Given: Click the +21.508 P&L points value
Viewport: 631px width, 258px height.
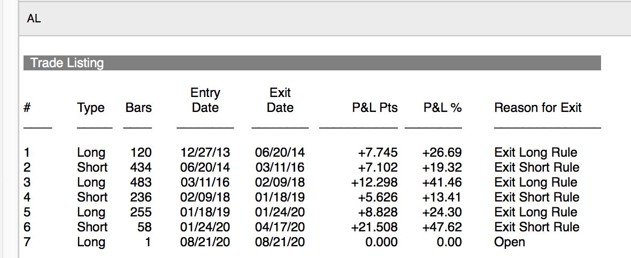Looking at the screenshot, I should click(x=374, y=227).
